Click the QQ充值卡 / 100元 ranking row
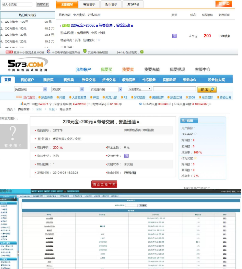 tap(27, 22)
